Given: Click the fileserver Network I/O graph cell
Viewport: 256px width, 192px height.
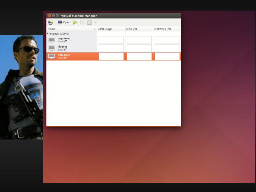Looking at the screenshot, I should pos(167,56).
